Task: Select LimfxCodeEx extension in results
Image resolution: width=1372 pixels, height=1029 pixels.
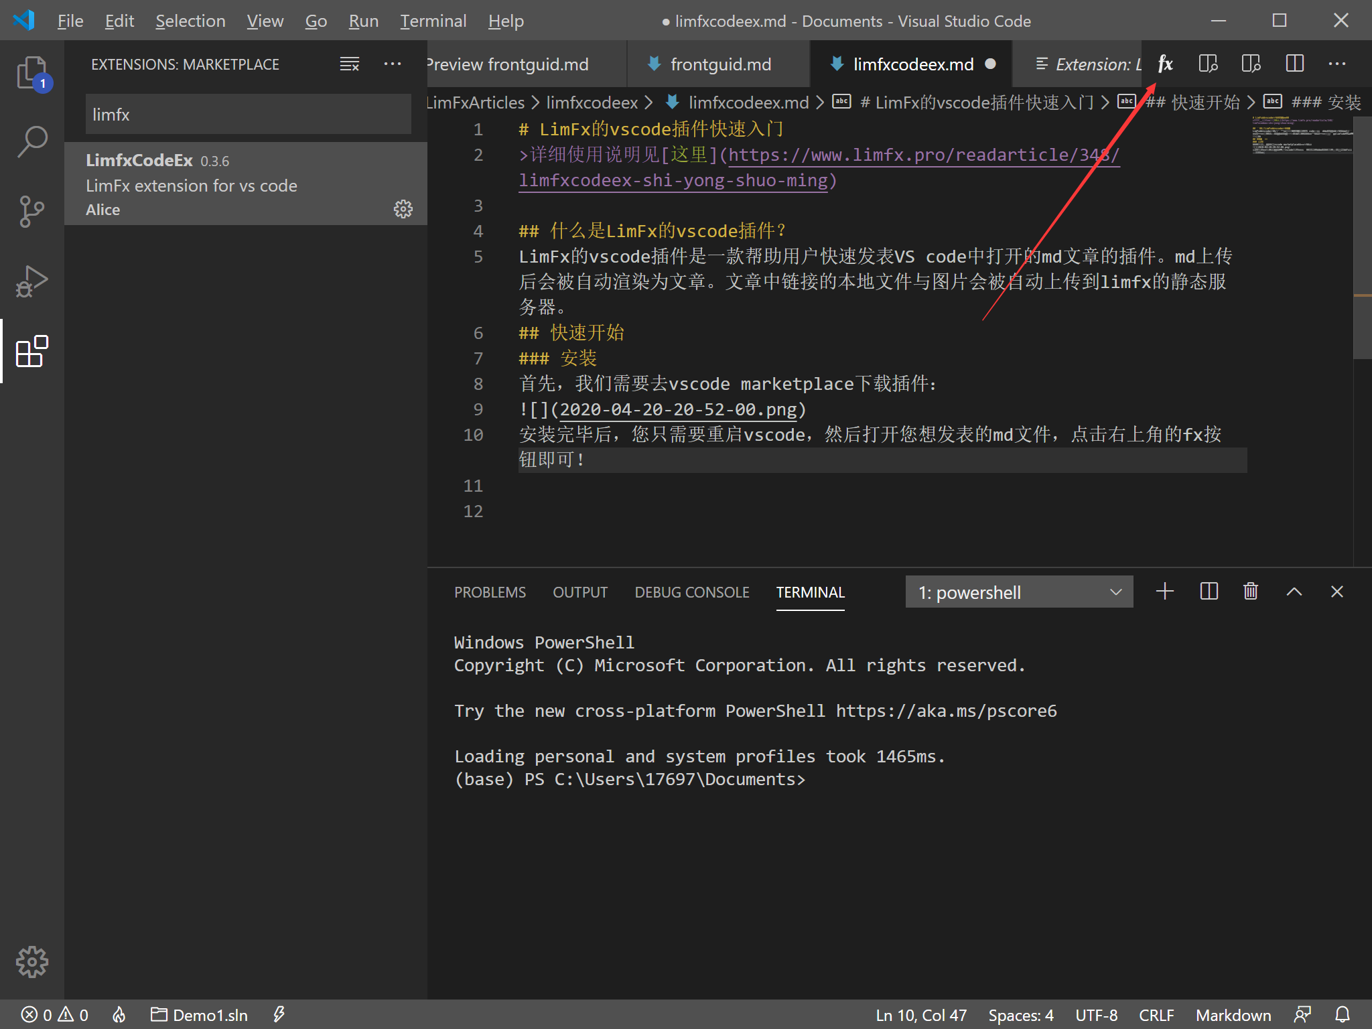Action: pos(246,184)
